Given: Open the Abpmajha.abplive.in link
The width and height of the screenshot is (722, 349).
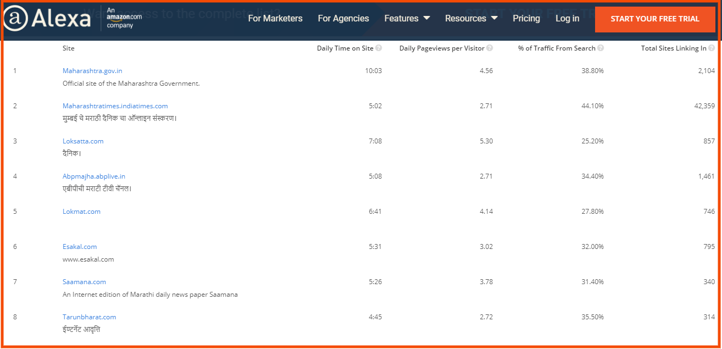Looking at the screenshot, I should pyautogui.click(x=94, y=176).
